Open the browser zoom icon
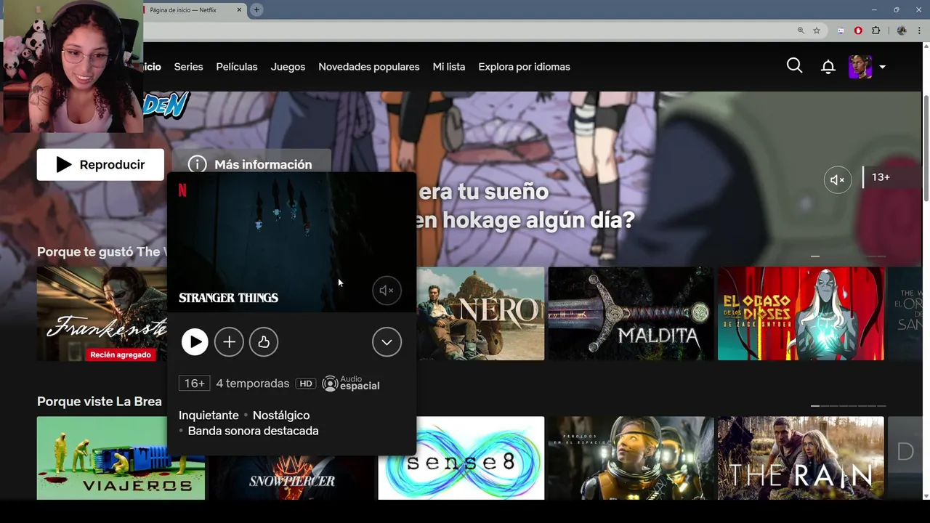The height and width of the screenshot is (523, 930). tap(801, 31)
